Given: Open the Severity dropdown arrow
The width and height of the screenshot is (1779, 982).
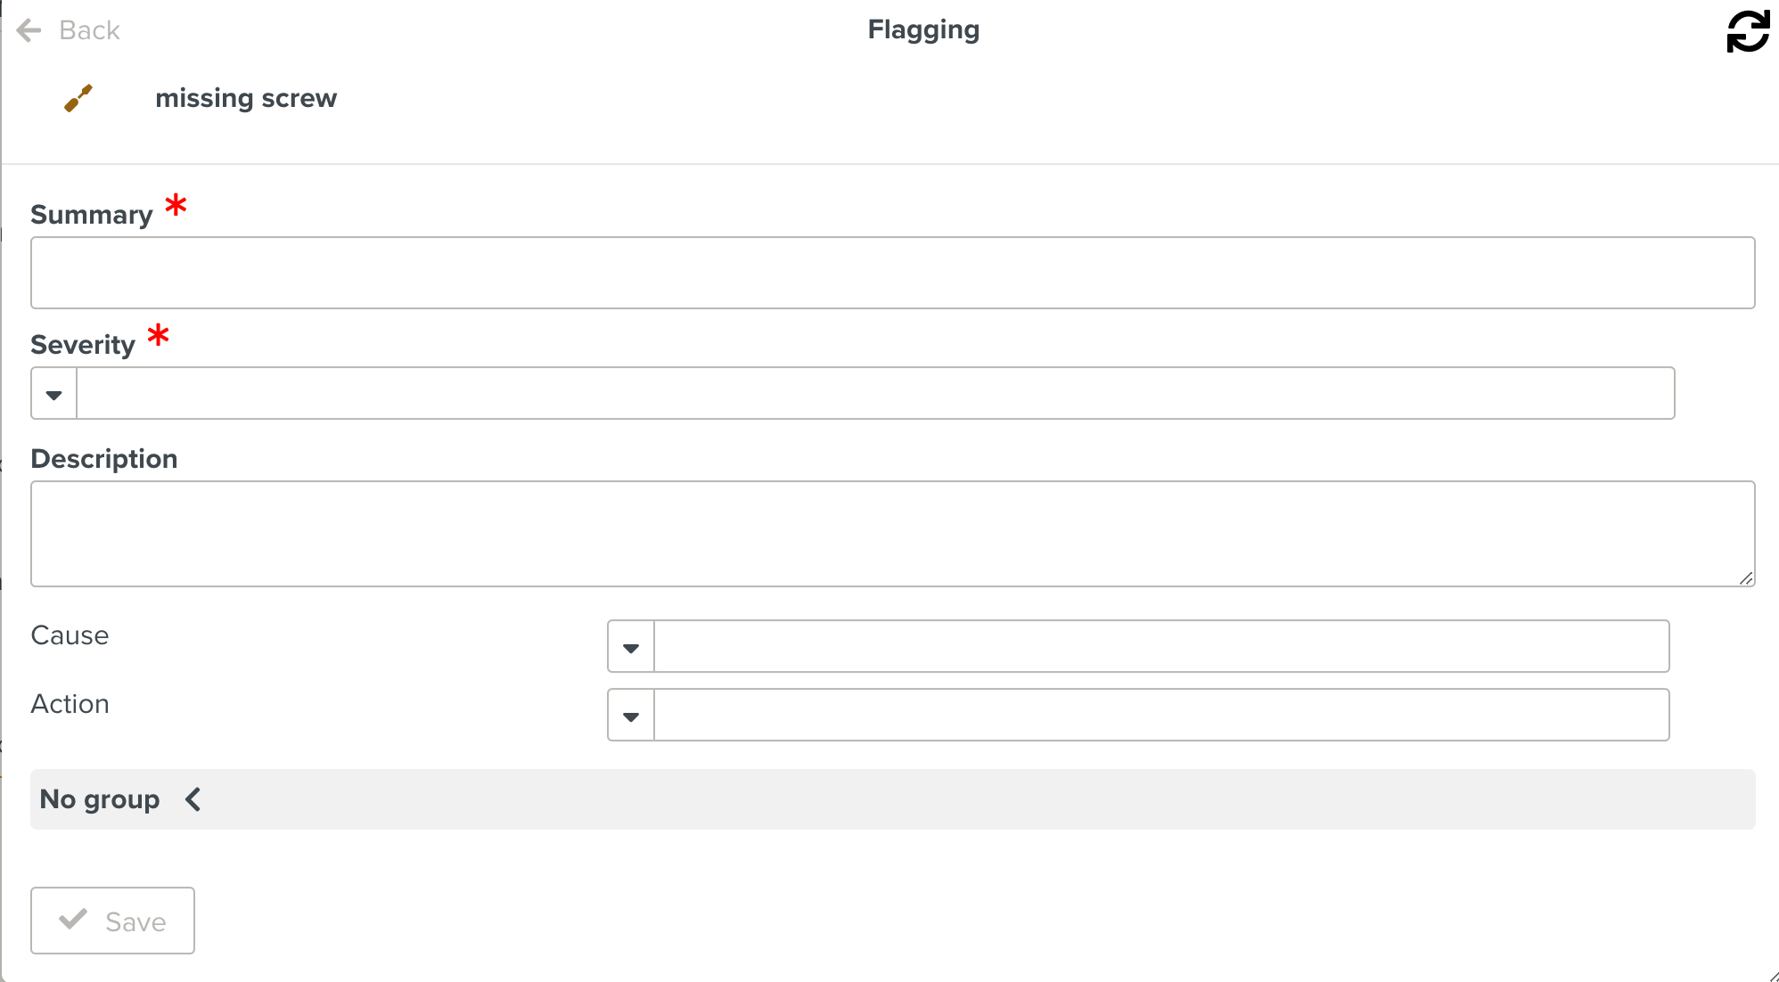Looking at the screenshot, I should point(54,394).
